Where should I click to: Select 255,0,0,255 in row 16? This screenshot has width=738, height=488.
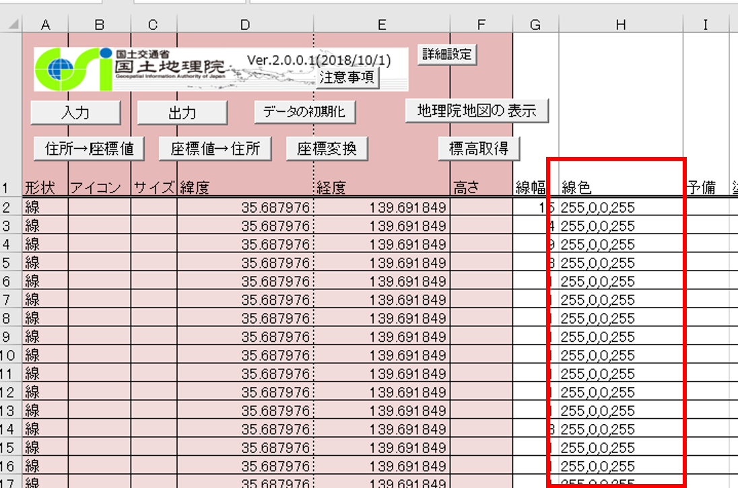(621, 465)
